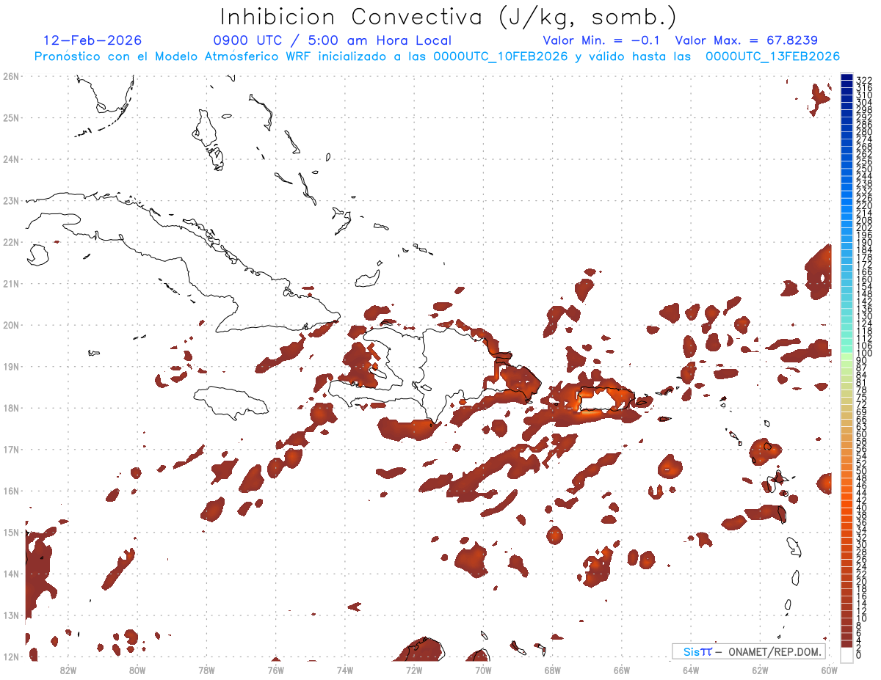The height and width of the screenshot is (680, 881).
Task: Click the 322 label on the color scale
Action: [x=864, y=80]
